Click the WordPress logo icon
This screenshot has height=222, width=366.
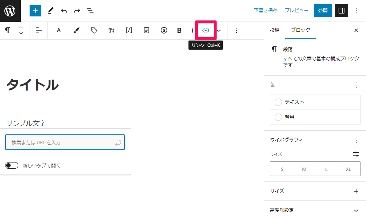tap(10, 11)
